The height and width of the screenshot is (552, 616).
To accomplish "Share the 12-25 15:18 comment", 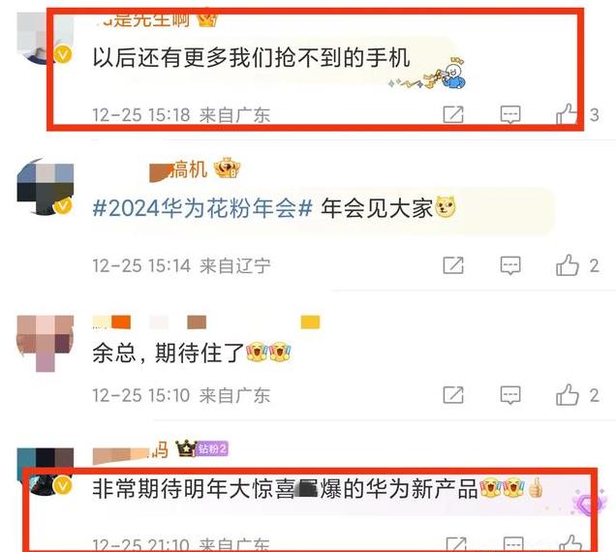I will [x=453, y=114].
